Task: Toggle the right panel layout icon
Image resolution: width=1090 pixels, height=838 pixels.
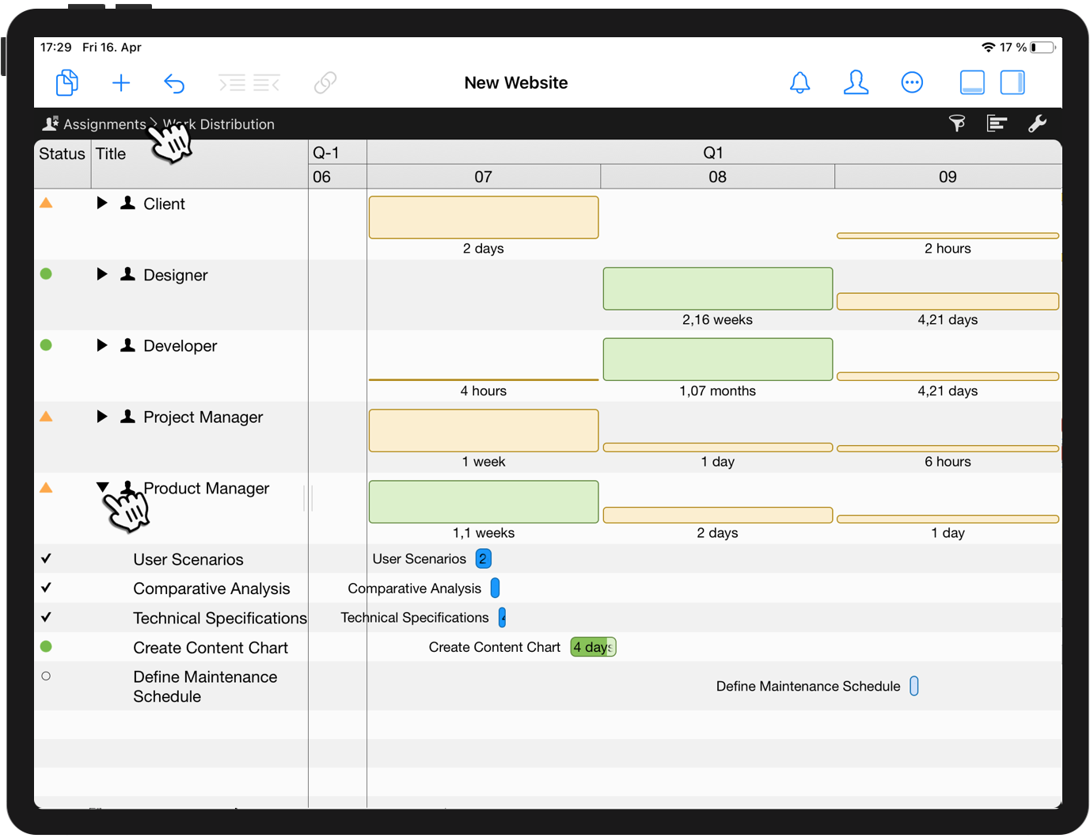Action: (1012, 82)
